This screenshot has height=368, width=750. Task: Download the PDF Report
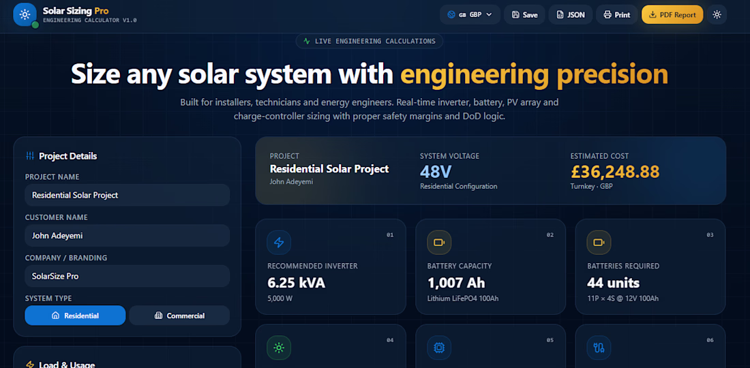pos(672,15)
